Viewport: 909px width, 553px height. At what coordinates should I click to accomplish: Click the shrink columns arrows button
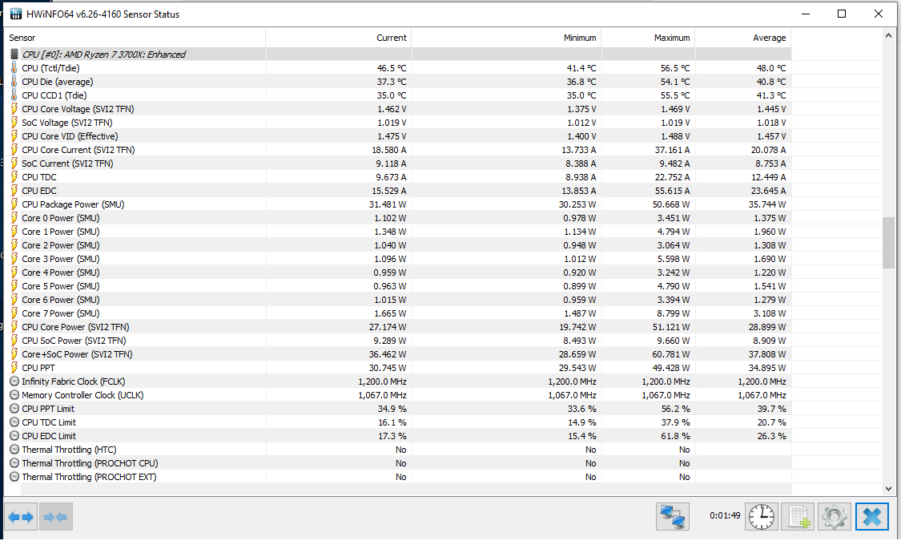pyautogui.click(x=55, y=516)
